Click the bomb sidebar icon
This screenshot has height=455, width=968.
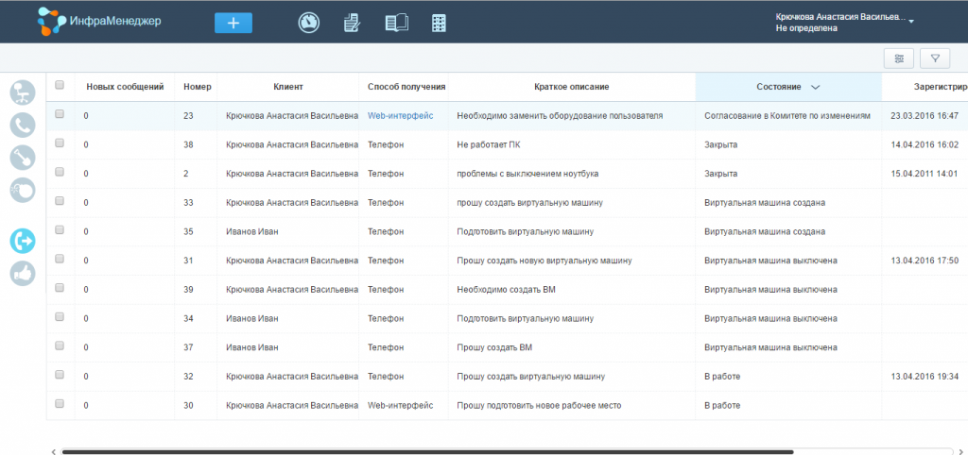tap(23, 191)
